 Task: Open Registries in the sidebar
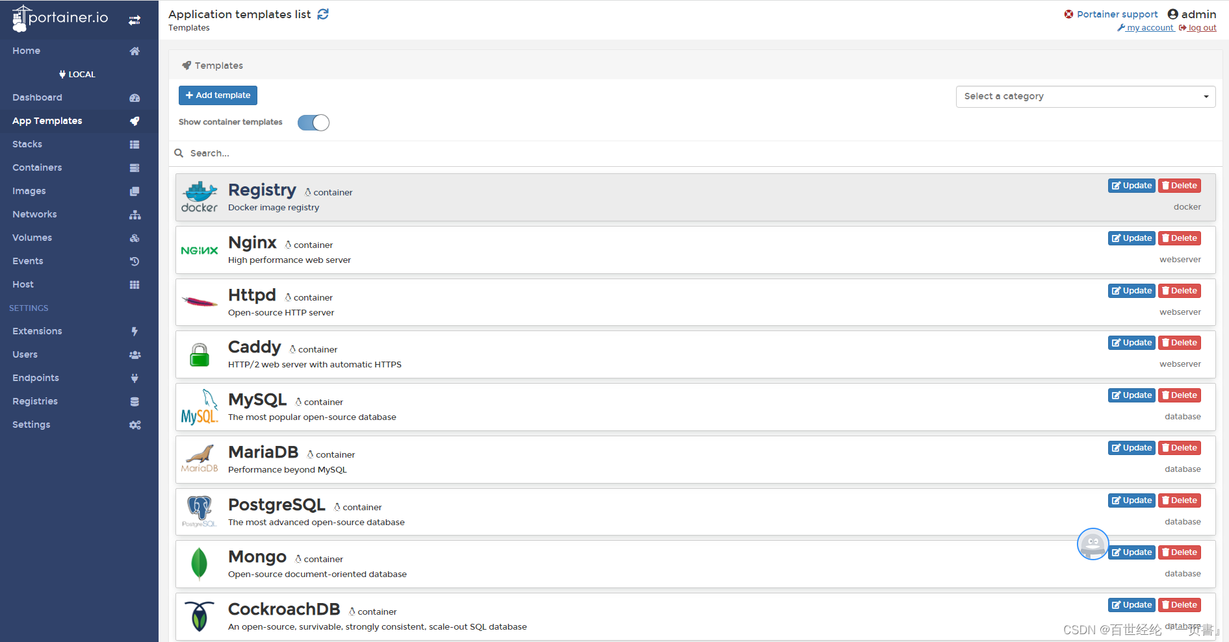click(x=35, y=402)
